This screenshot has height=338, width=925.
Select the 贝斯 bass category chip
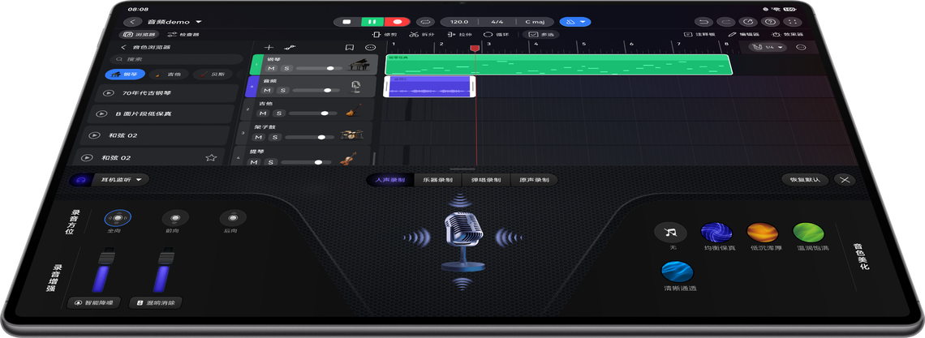tap(213, 75)
